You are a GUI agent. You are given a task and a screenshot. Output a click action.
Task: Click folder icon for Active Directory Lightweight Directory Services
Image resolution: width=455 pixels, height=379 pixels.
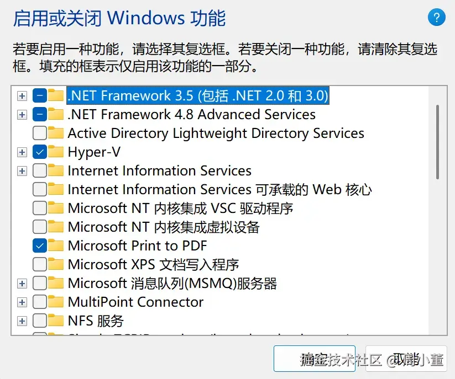coord(55,133)
